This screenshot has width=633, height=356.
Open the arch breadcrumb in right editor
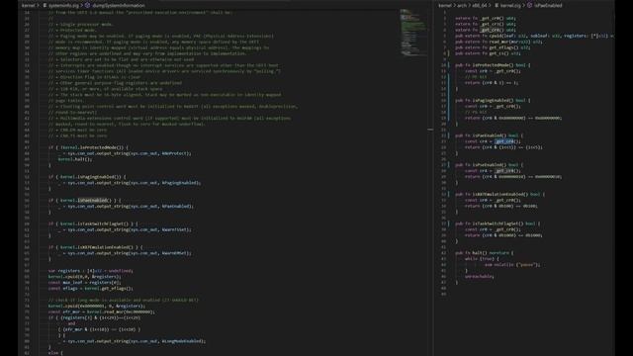click(x=462, y=5)
